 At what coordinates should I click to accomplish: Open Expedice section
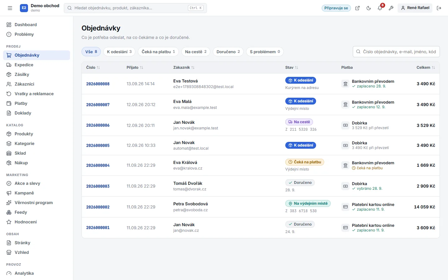point(36,65)
